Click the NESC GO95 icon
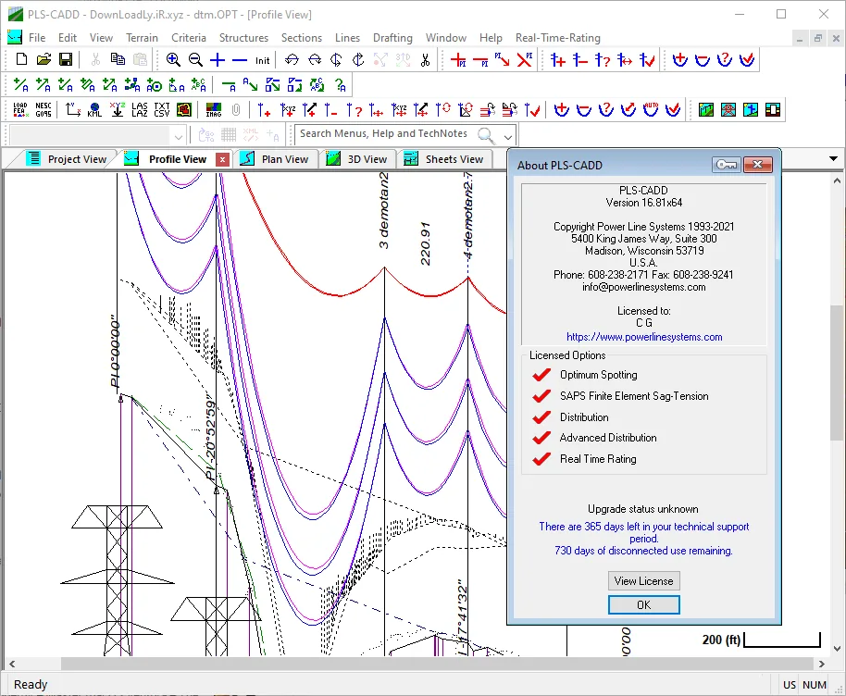Image resolution: width=846 pixels, height=696 pixels. [x=44, y=109]
